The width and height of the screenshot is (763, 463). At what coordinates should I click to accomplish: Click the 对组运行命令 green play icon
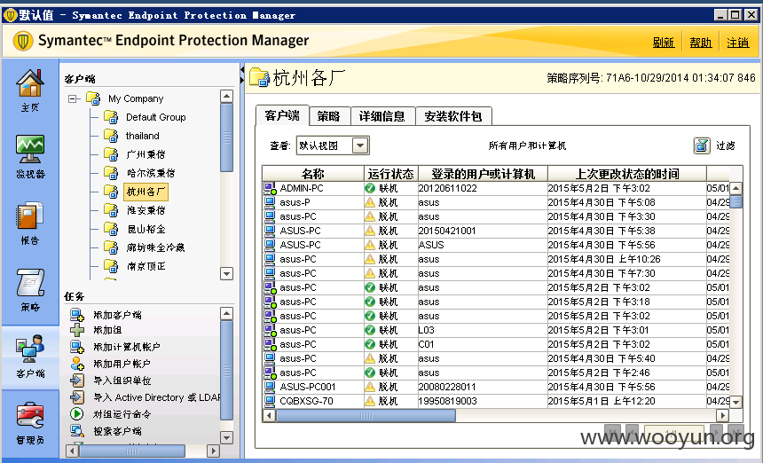tap(77, 414)
